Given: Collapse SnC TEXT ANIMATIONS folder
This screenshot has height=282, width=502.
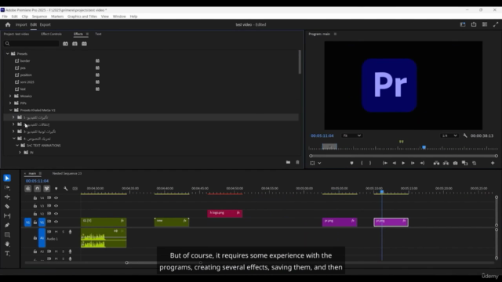Looking at the screenshot, I should (17, 145).
